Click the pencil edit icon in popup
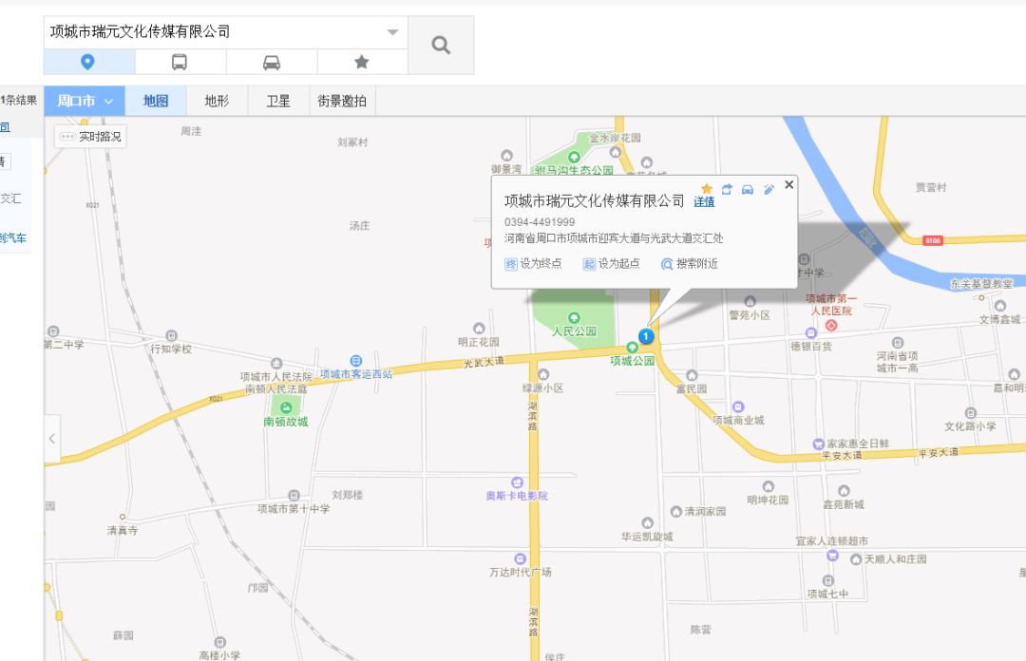This screenshot has width=1026, height=661. pos(769,189)
